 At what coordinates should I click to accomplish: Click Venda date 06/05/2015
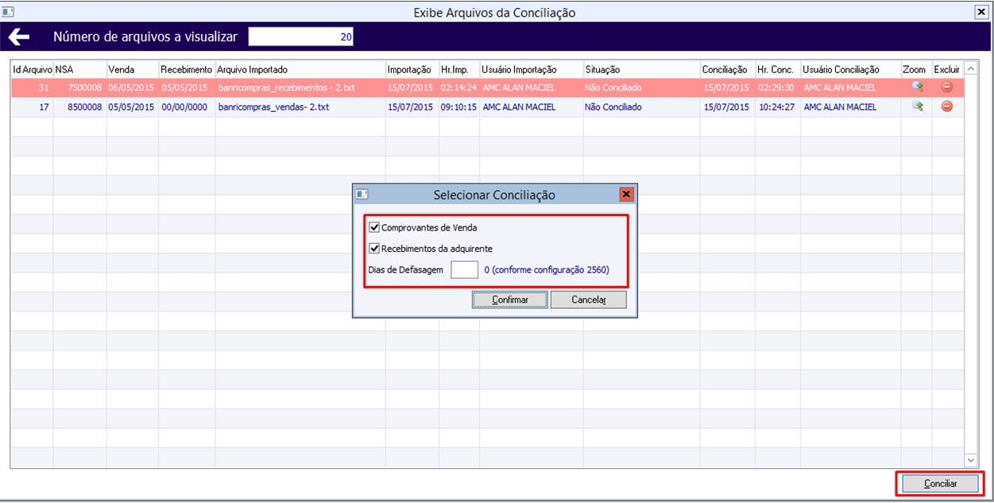pyautogui.click(x=131, y=87)
